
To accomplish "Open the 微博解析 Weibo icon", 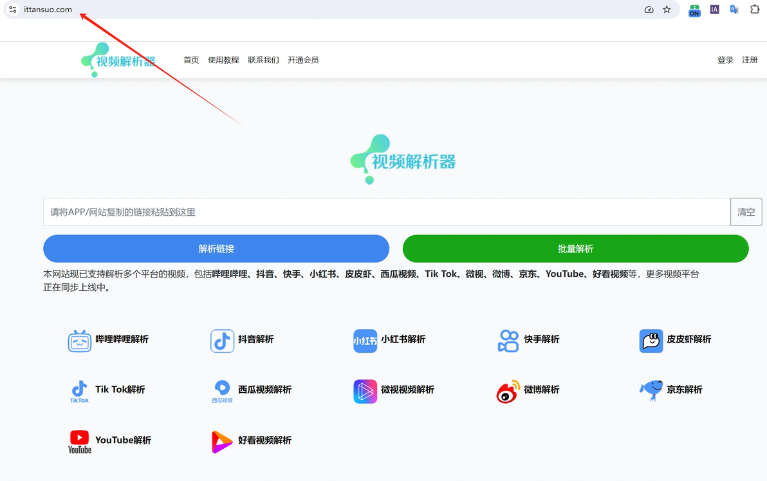I will point(508,391).
